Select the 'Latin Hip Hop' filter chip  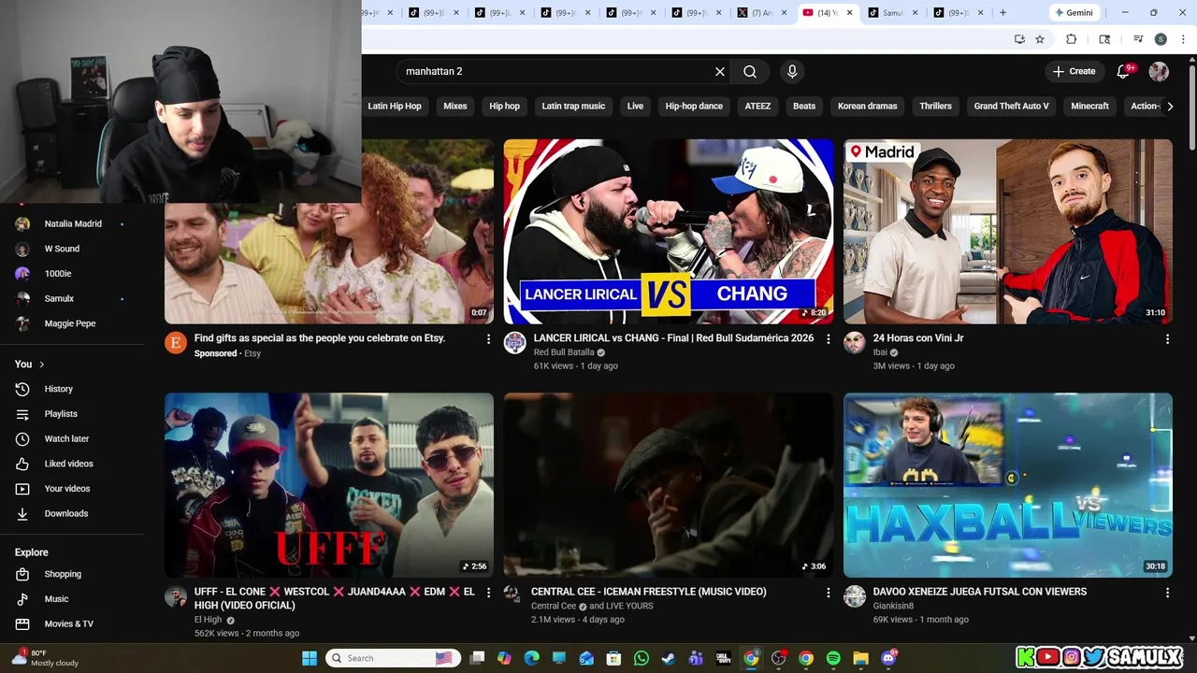coord(395,107)
